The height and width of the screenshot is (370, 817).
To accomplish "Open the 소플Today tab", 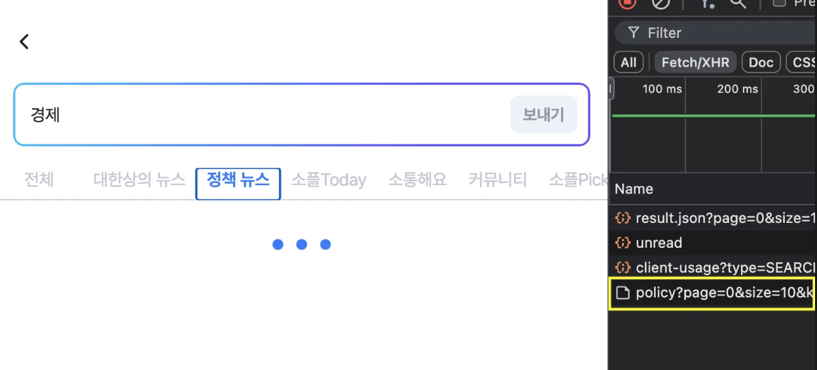I will click(x=329, y=180).
